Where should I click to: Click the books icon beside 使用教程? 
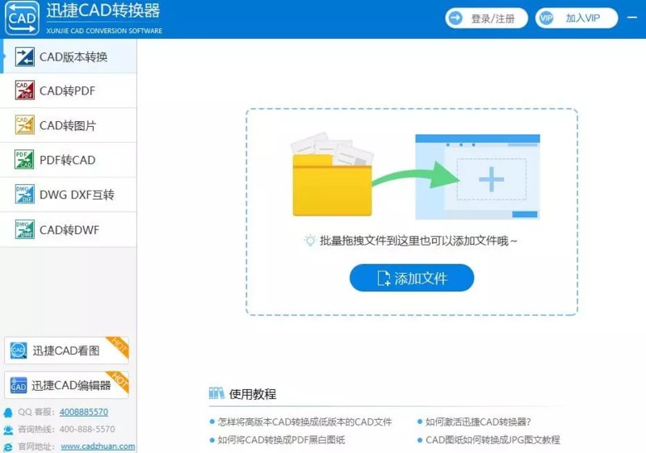coord(216,393)
